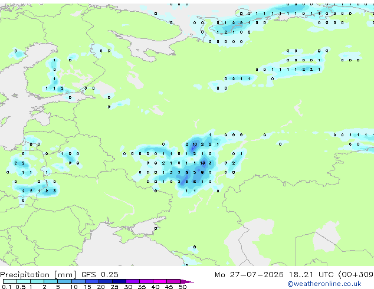
Task: Click the map precipitation value '13'
Action: point(202,163)
